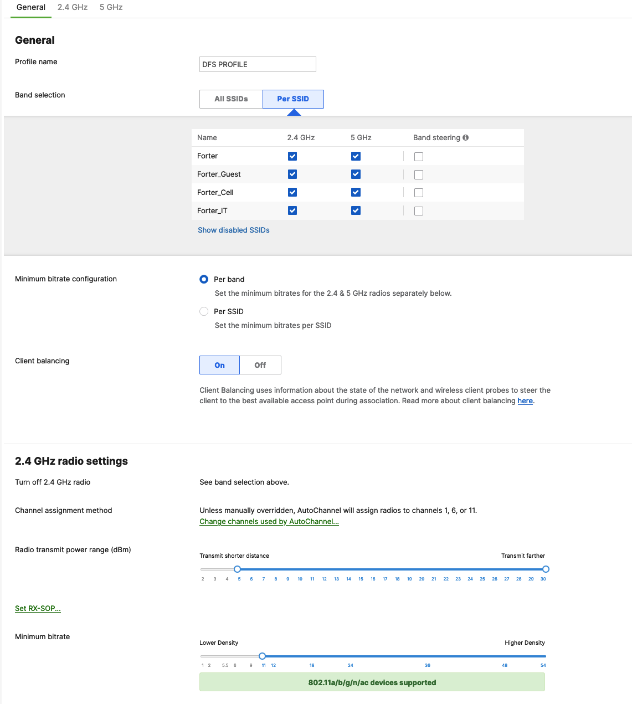Switch band selection to All SSIDs
The height and width of the screenshot is (704, 632).
[230, 99]
